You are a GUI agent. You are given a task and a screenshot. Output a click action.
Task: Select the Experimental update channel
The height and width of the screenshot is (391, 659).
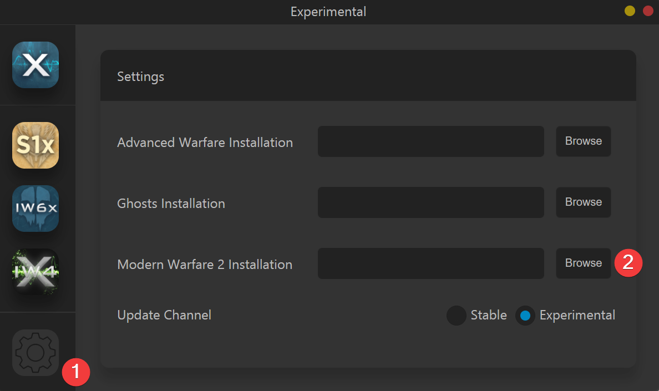click(525, 316)
